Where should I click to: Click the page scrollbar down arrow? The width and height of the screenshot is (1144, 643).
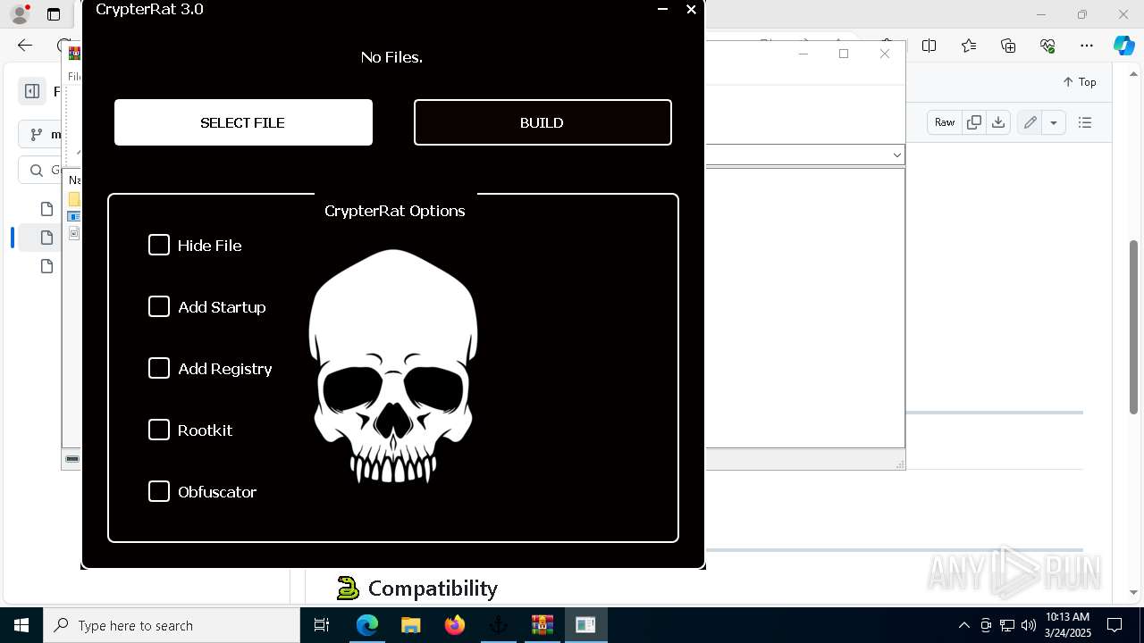click(x=1133, y=592)
